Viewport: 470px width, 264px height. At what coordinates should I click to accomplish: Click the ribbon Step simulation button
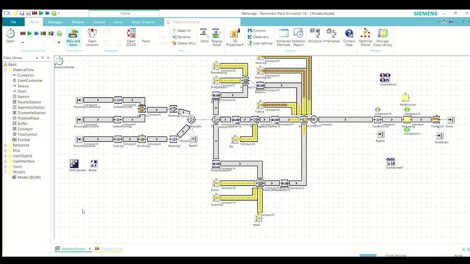click(x=43, y=33)
